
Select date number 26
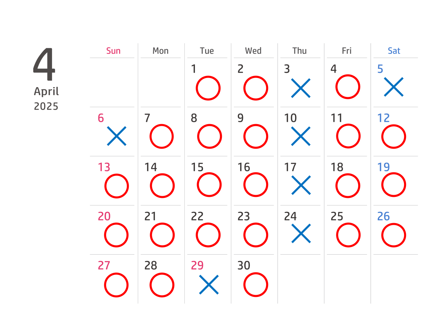(383, 216)
